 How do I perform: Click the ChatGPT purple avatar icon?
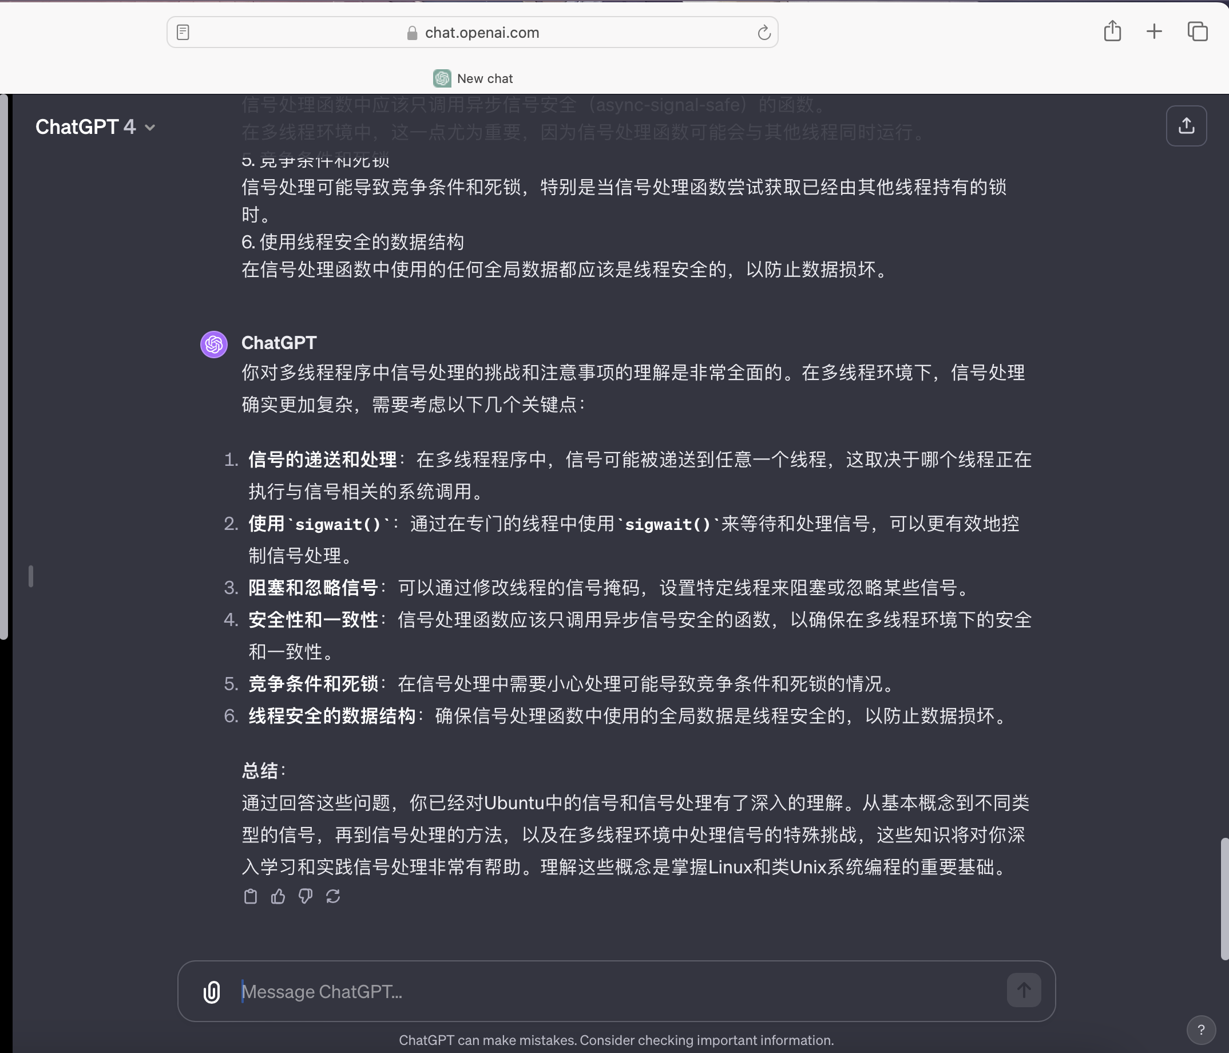click(x=213, y=344)
